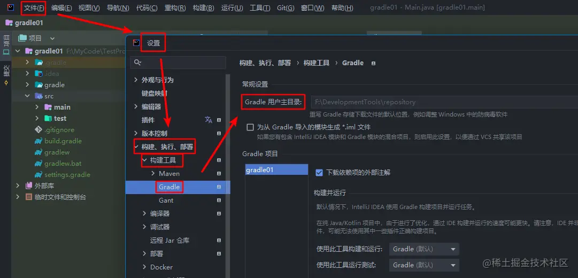Select the .gitignore file

point(59,130)
